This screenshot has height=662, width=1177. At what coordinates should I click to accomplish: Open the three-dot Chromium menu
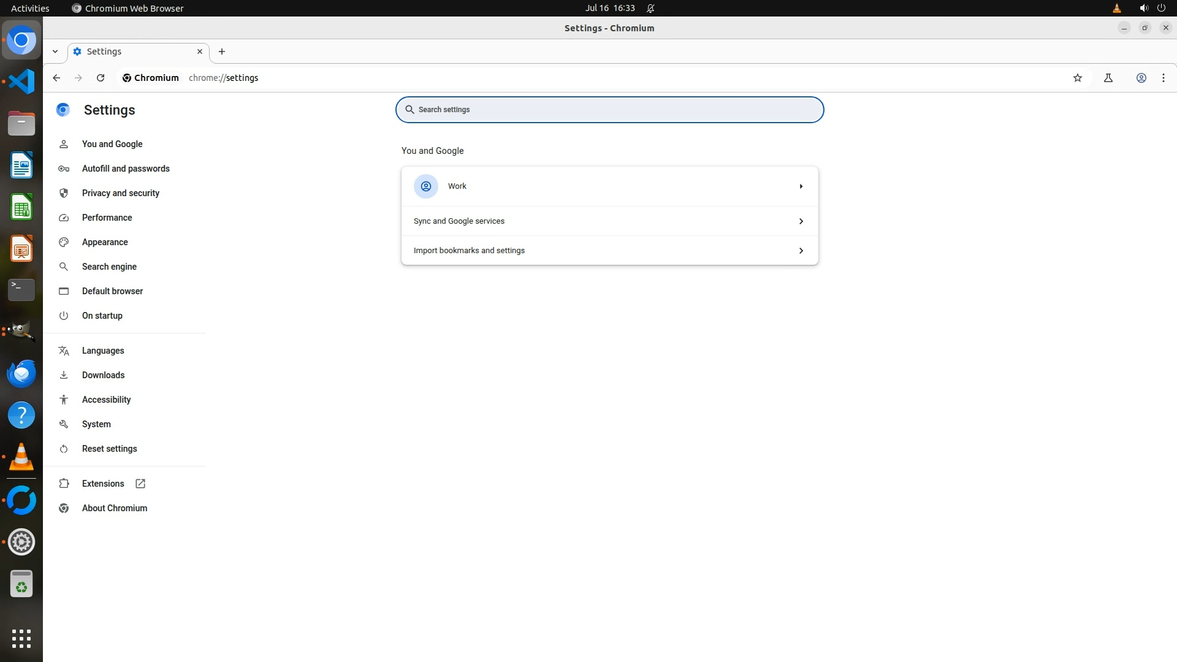click(1164, 78)
